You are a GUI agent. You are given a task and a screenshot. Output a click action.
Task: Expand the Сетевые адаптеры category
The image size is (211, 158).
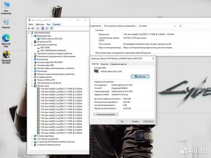[32, 136]
